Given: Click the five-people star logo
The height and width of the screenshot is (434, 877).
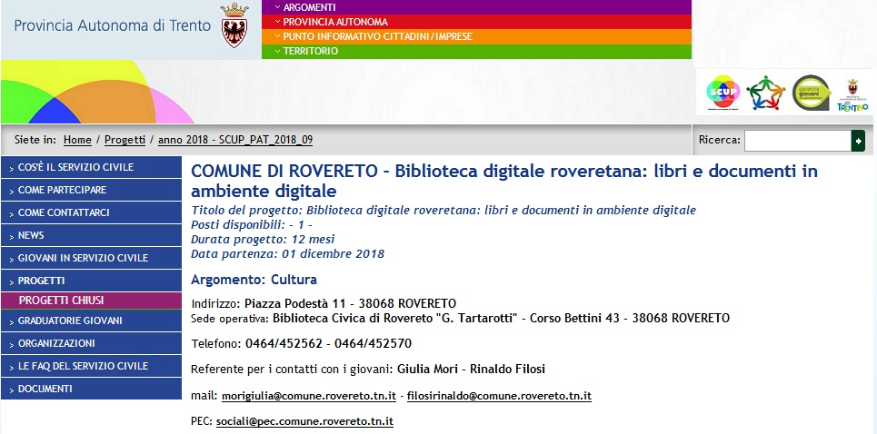Looking at the screenshot, I should pos(765,92).
